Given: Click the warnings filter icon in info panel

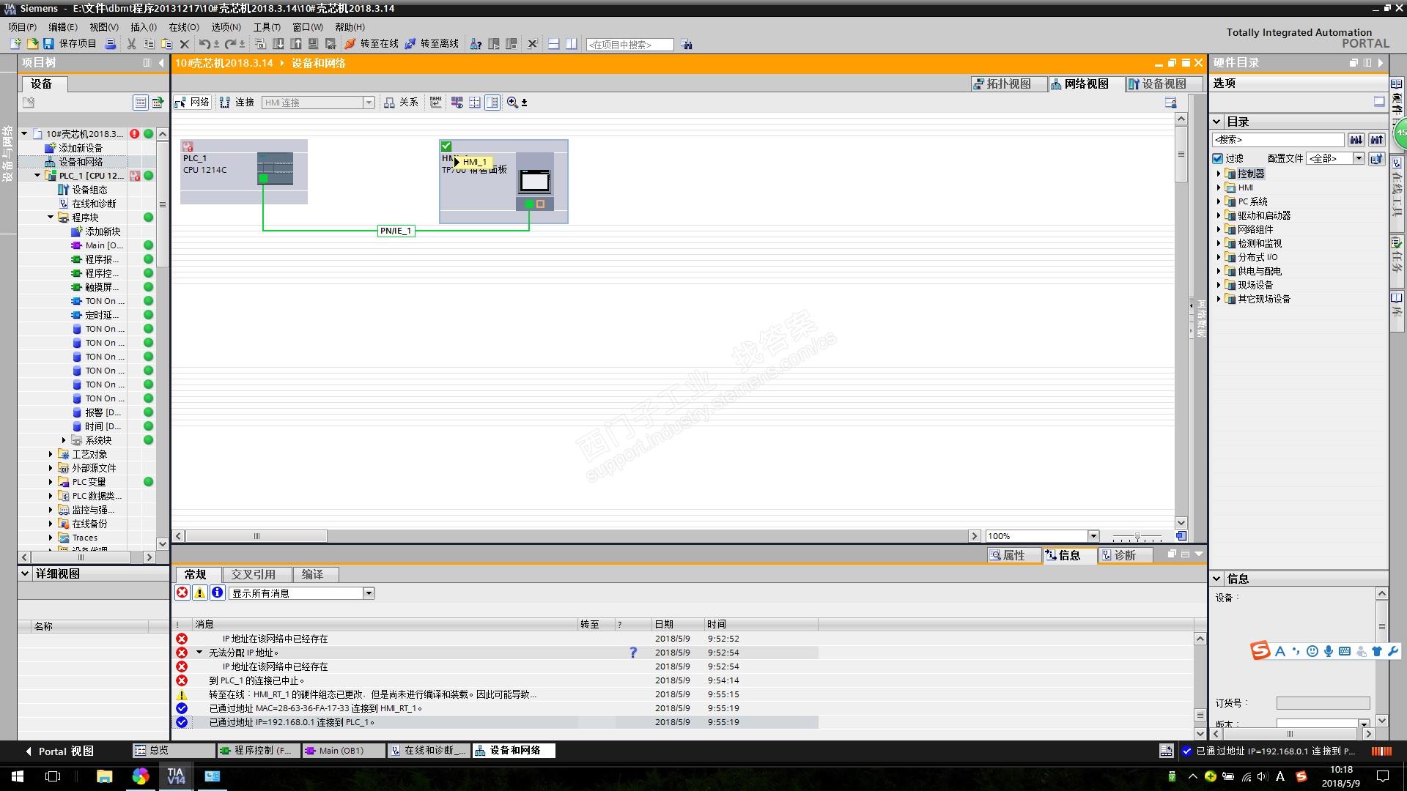Looking at the screenshot, I should pyautogui.click(x=199, y=593).
